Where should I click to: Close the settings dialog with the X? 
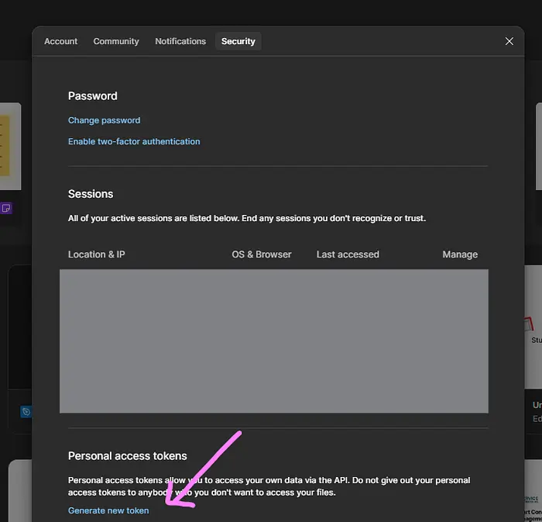point(509,41)
